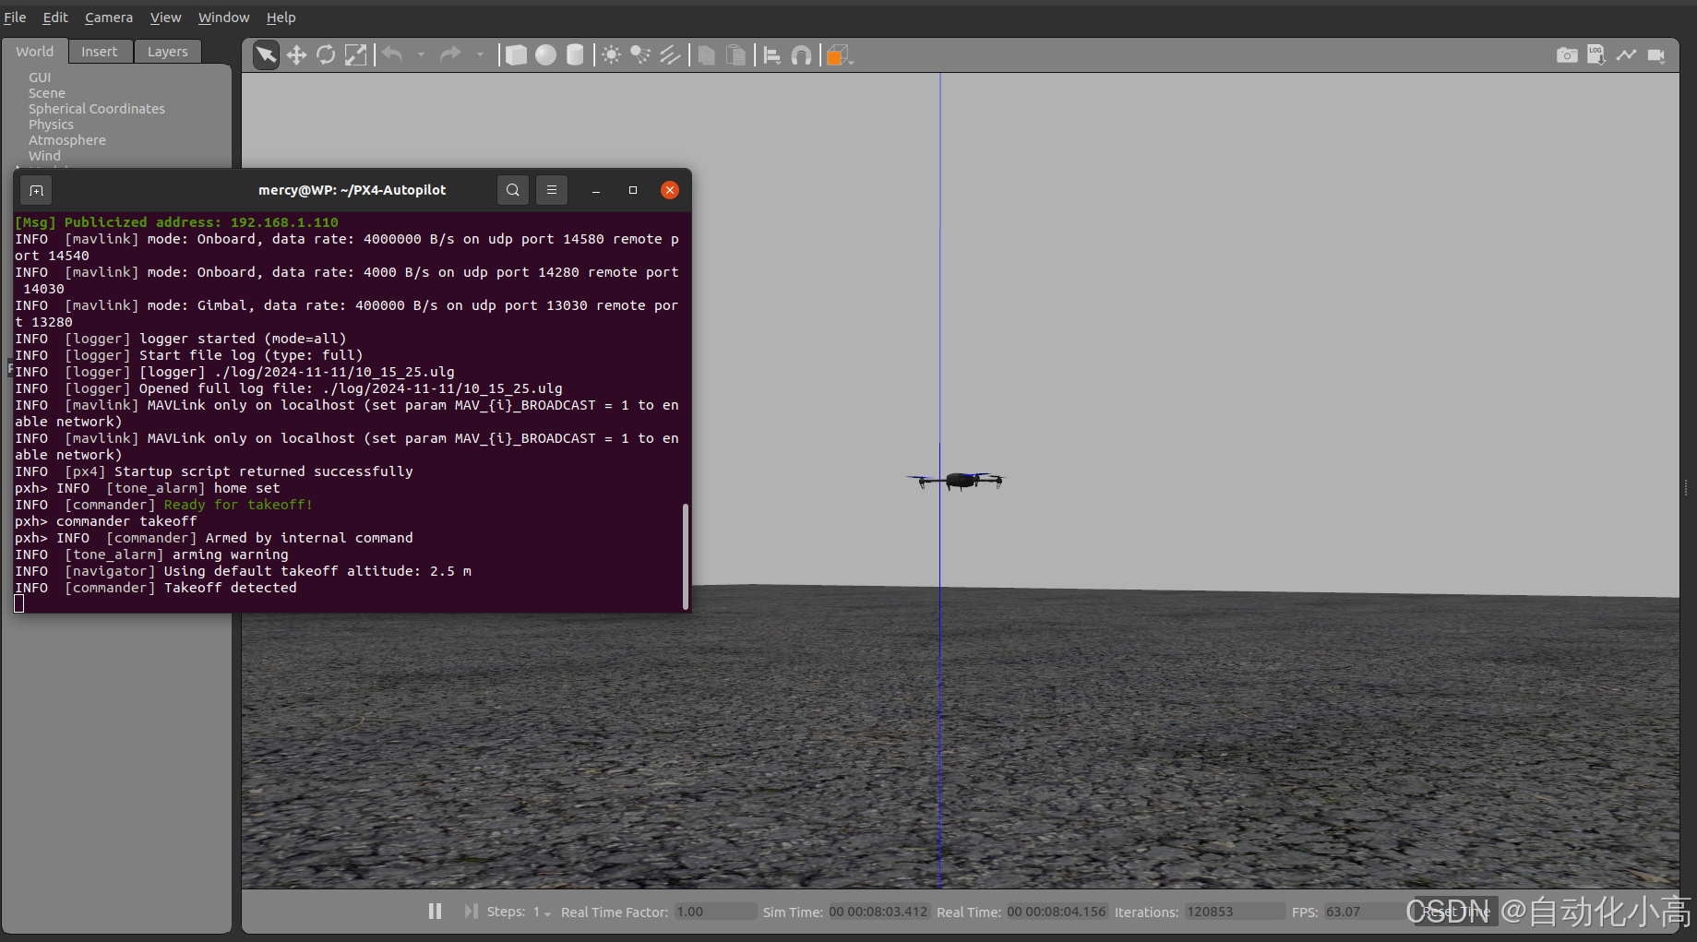Click the Paste icon in Gazebo toolbar
Image resolution: width=1697 pixels, height=942 pixels.
coord(736,55)
